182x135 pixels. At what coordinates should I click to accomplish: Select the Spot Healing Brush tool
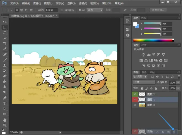(5, 54)
